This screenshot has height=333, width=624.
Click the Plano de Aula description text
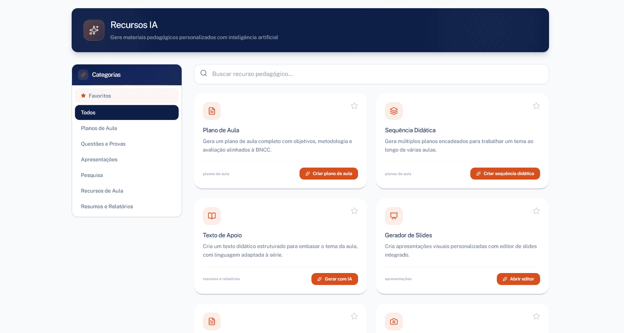[x=278, y=146]
